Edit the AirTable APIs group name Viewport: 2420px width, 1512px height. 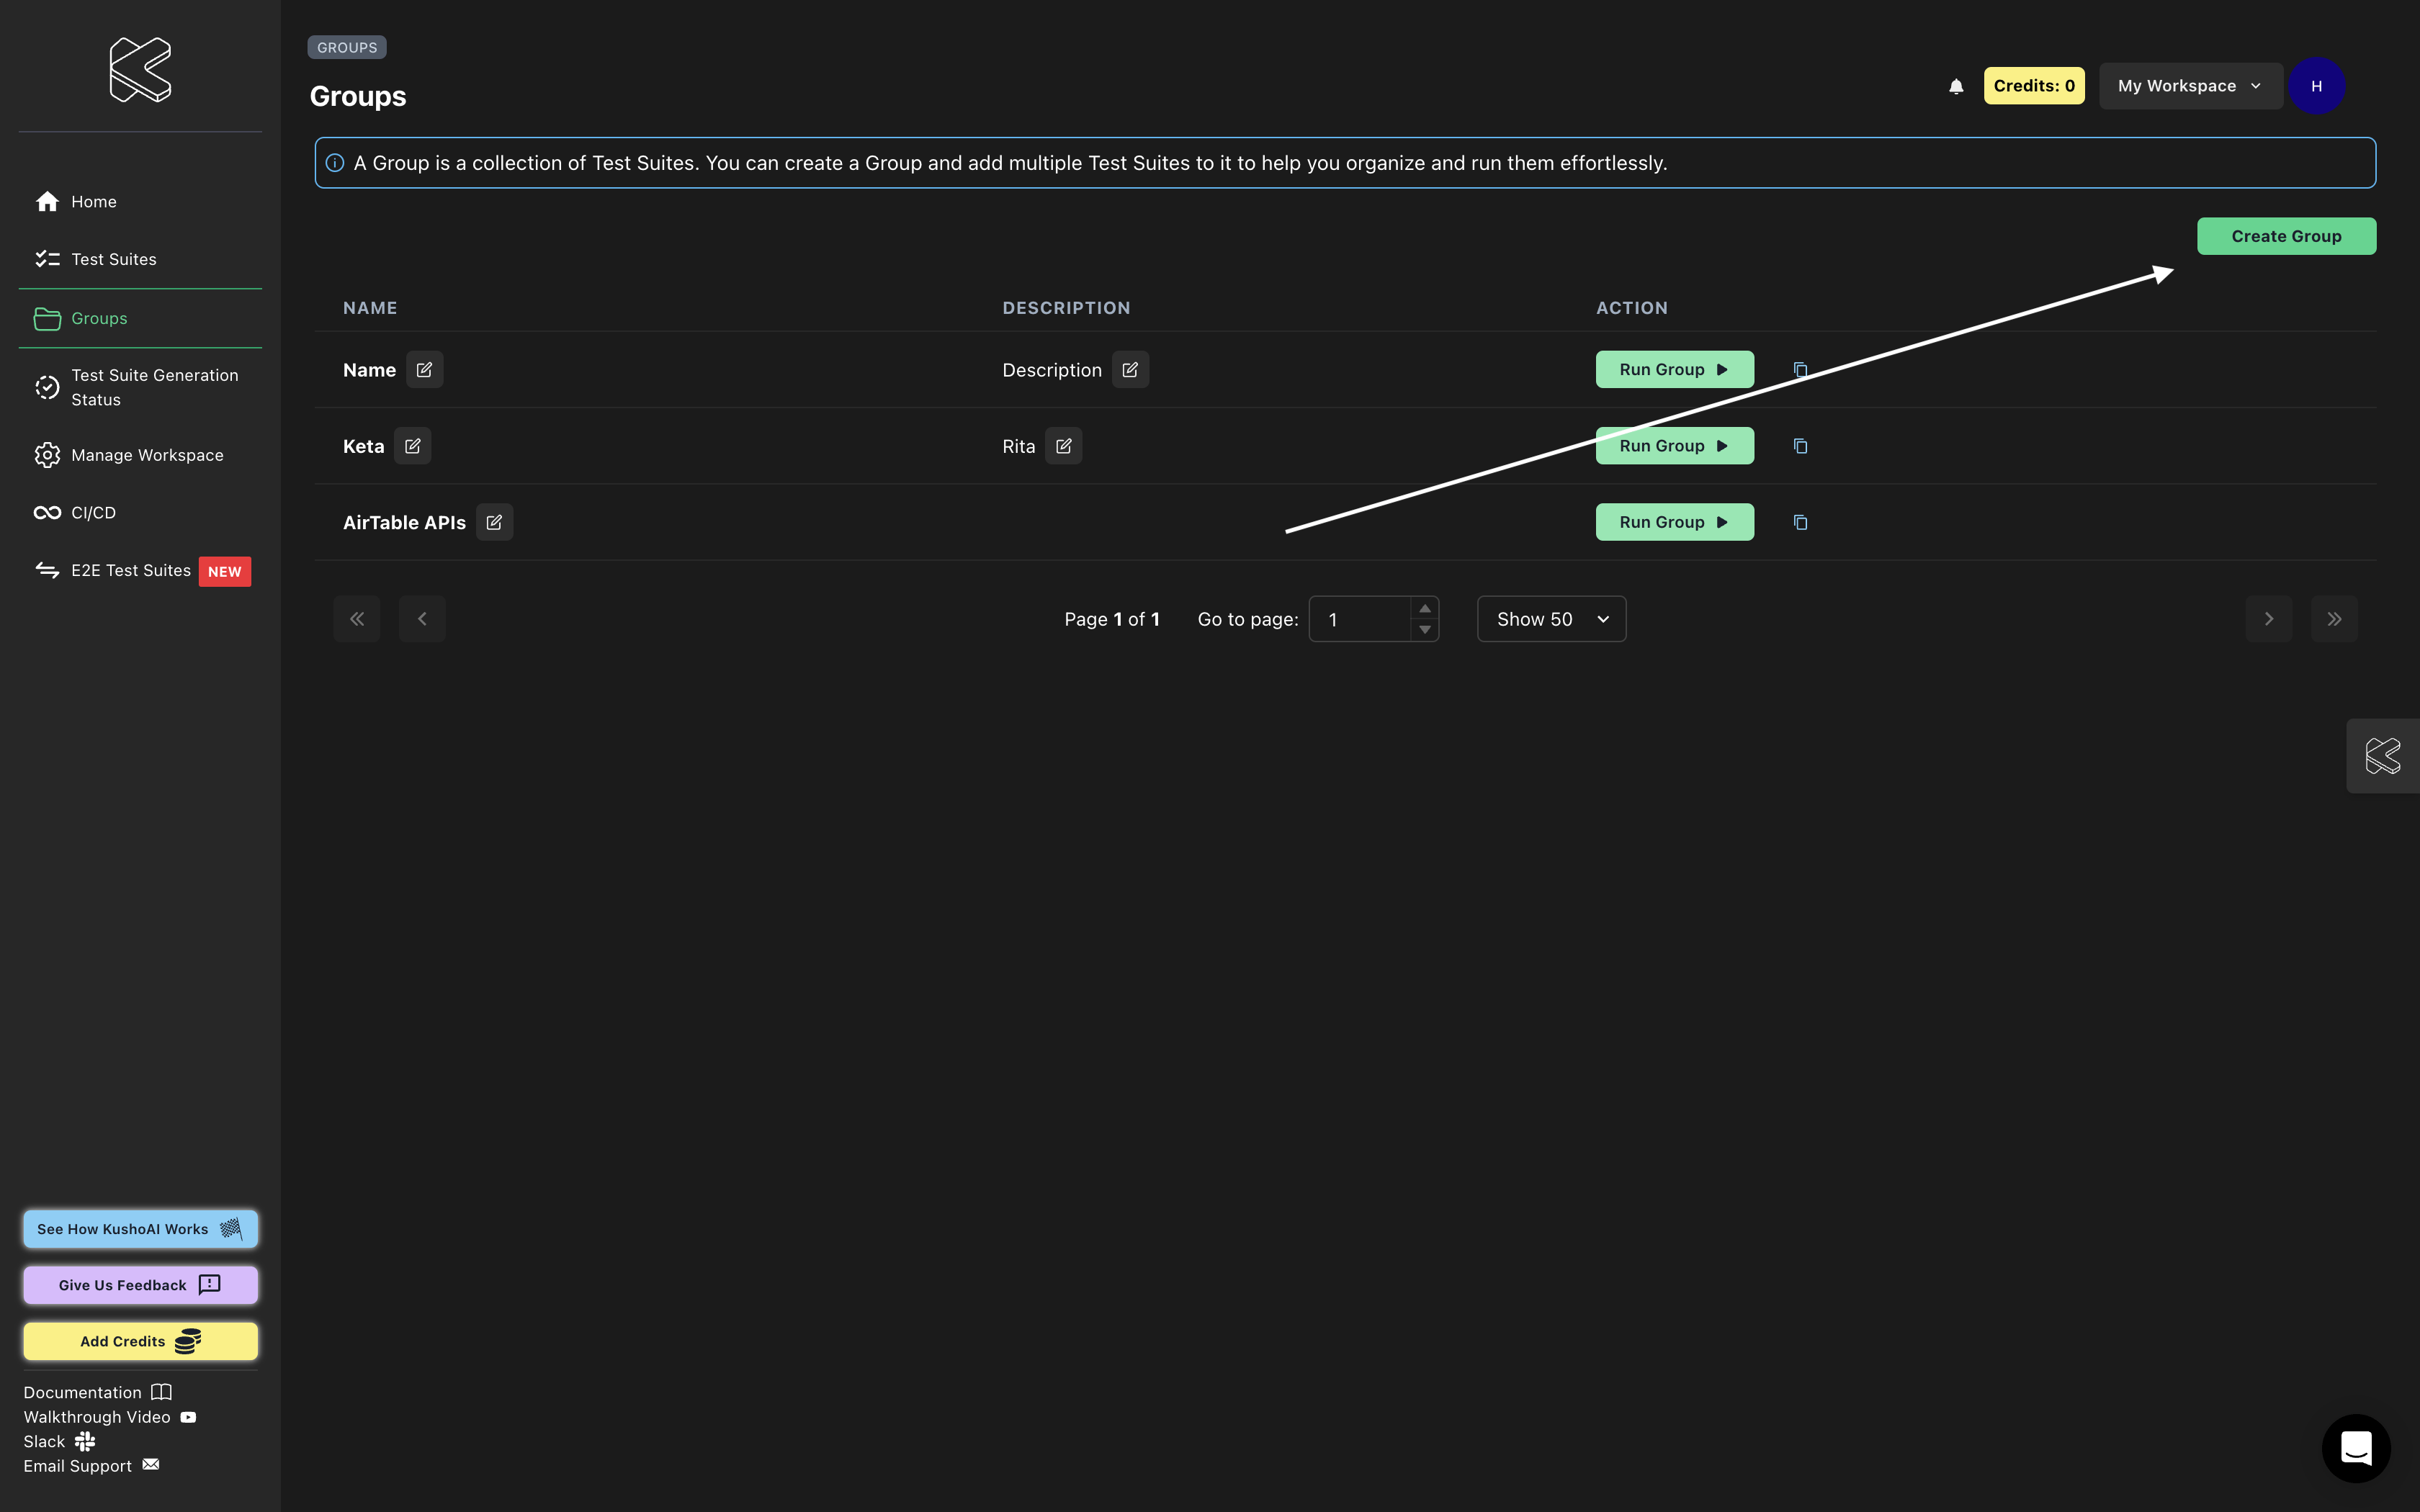click(x=494, y=522)
